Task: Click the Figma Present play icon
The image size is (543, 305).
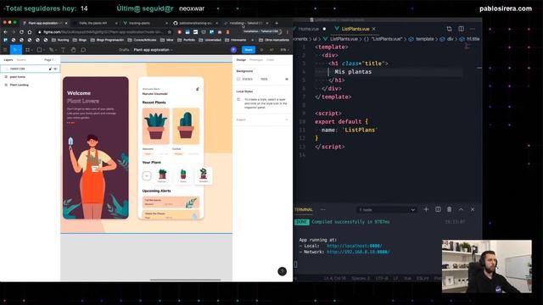Action: 261,50
